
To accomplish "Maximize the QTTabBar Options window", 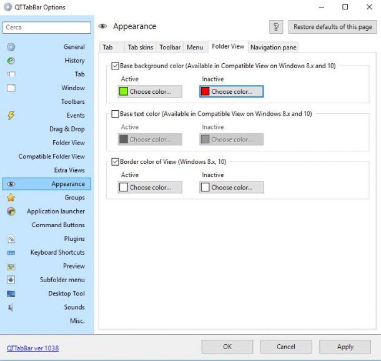I will [345, 7].
